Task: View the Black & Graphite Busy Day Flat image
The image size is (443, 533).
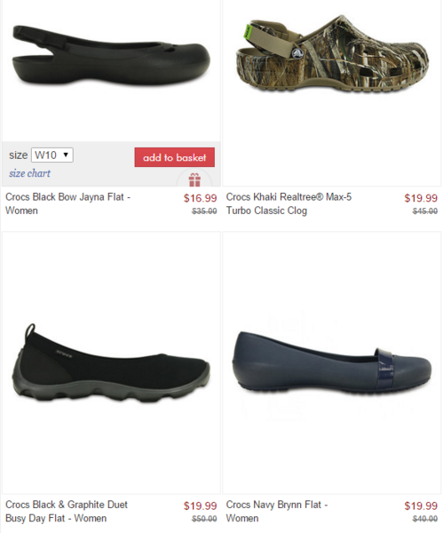Action: 111,363
